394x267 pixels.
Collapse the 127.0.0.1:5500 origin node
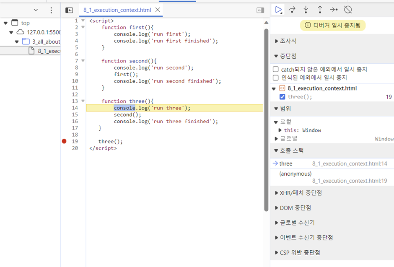point(11,32)
